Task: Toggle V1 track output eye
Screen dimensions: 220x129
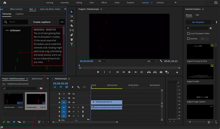Action: (74, 102)
